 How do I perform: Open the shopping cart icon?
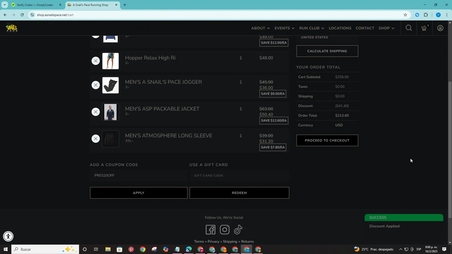(x=424, y=28)
